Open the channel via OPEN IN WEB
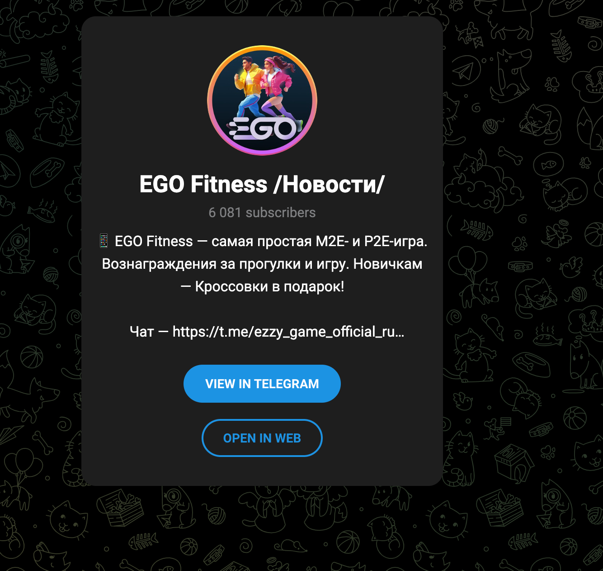Screen dimensions: 603x571 (x=262, y=438)
